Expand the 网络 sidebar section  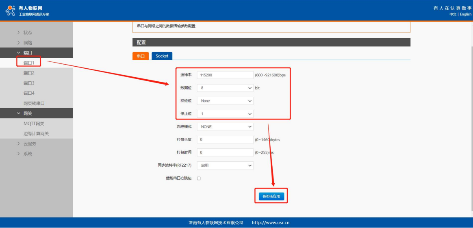[27, 43]
